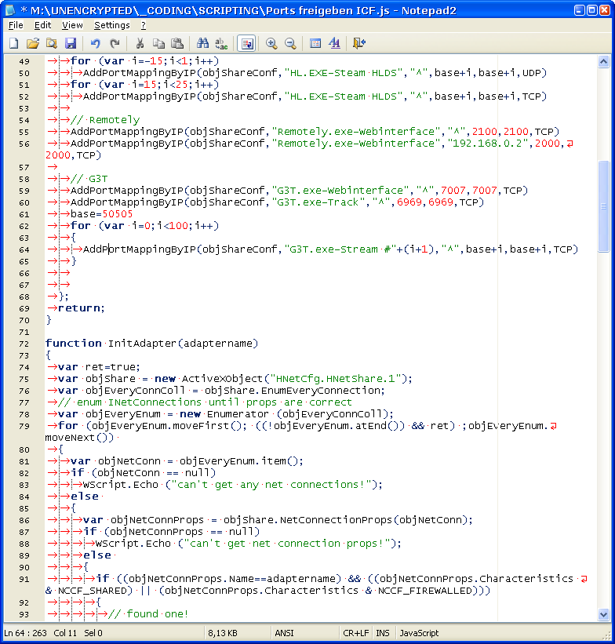The width and height of the screenshot is (615, 644).
Task: Open the View menu
Action: pyautogui.click(x=72, y=25)
